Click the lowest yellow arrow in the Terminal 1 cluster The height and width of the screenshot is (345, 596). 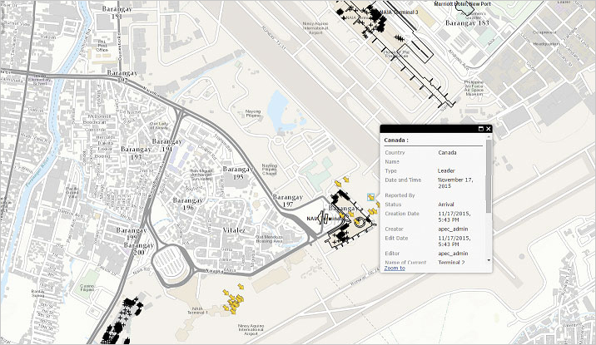pyautogui.click(x=233, y=311)
